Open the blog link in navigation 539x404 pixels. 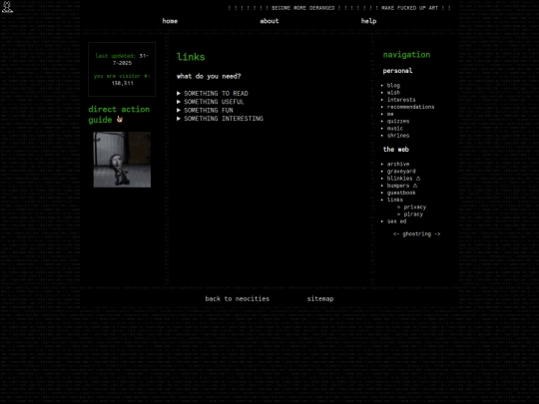(x=393, y=85)
